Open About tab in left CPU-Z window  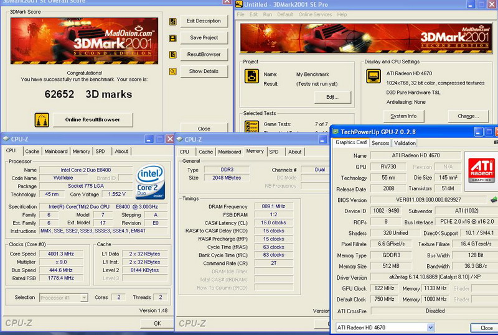121,151
